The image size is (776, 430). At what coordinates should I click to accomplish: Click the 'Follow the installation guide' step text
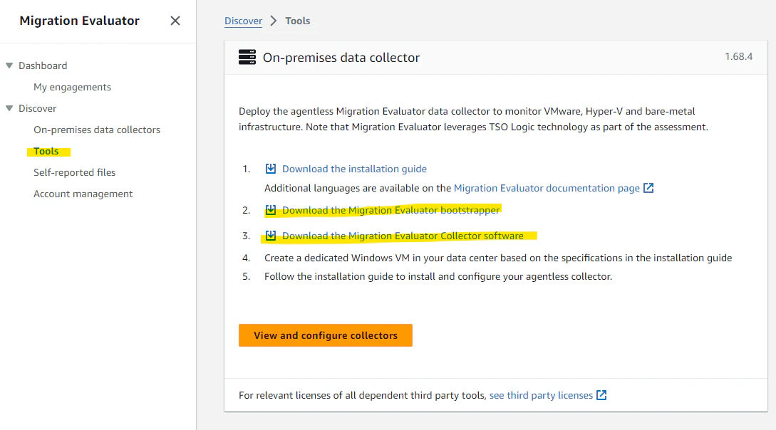[x=438, y=277]
